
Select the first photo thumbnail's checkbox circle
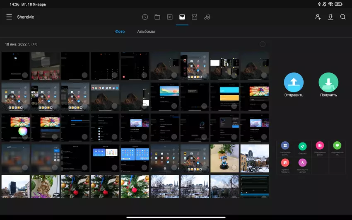point(25,75)
